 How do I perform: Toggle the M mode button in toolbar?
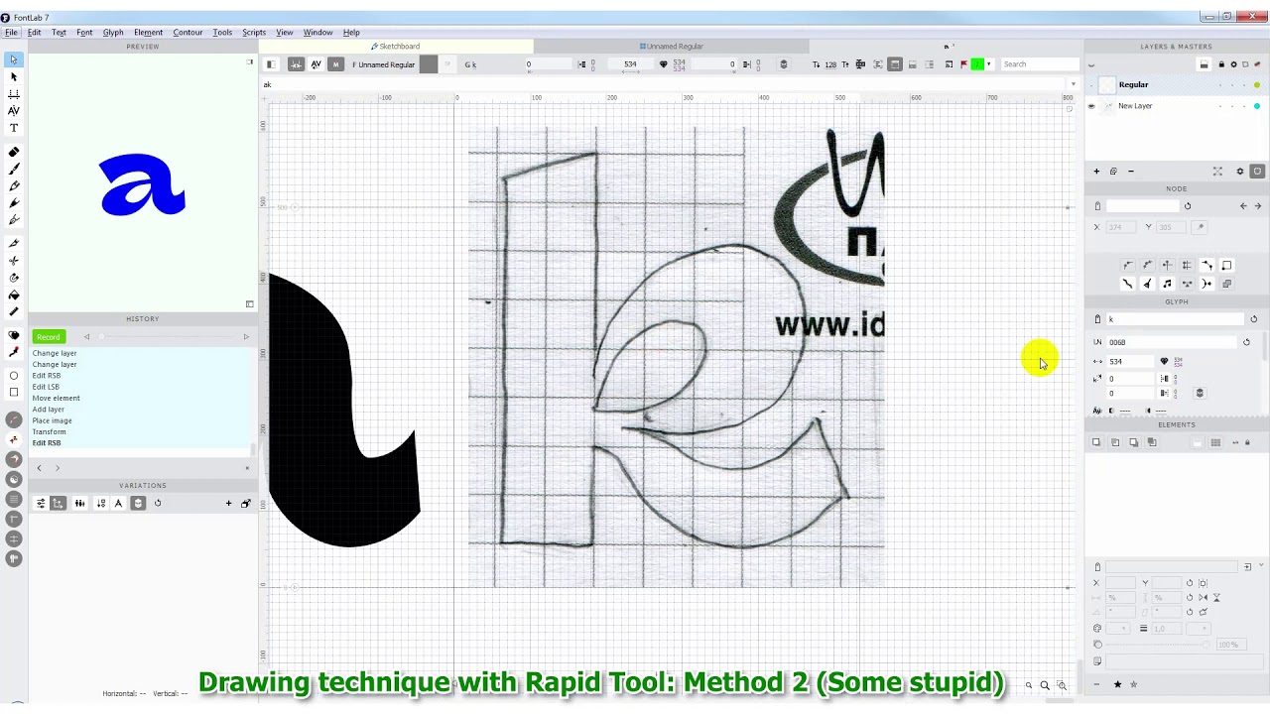pyautogui.click(x=335, y=64)
